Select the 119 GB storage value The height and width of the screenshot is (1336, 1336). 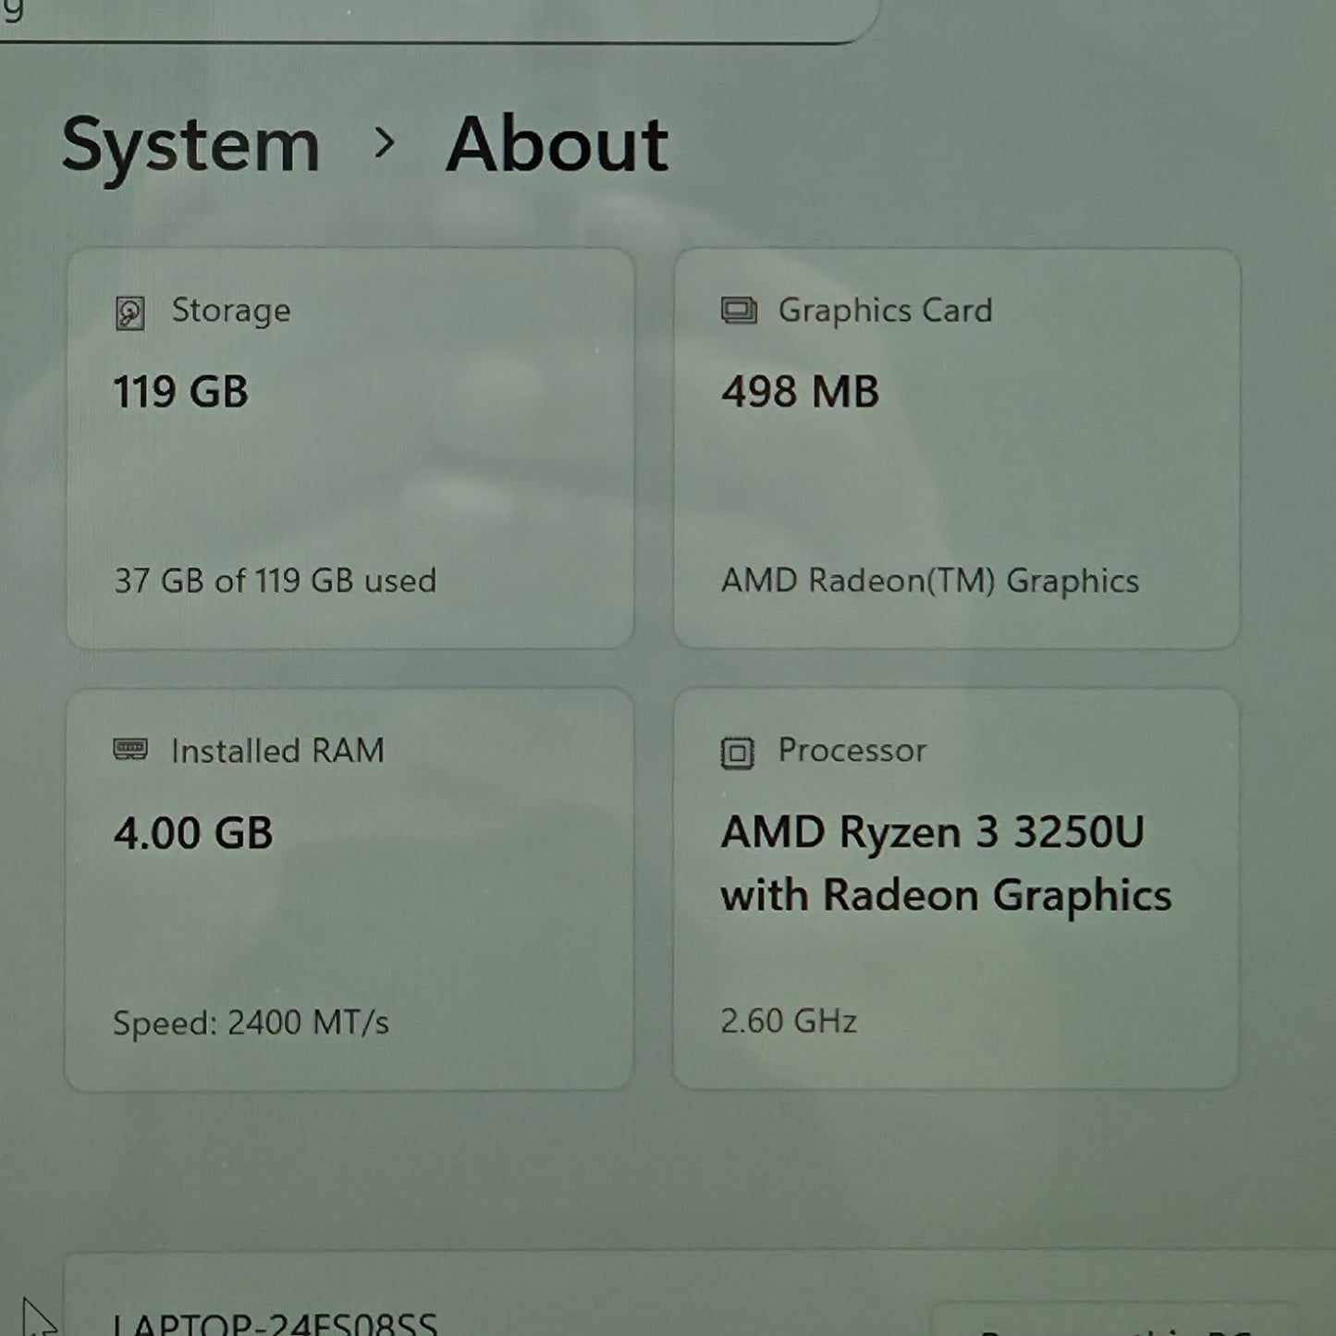(x=181, y=392)
